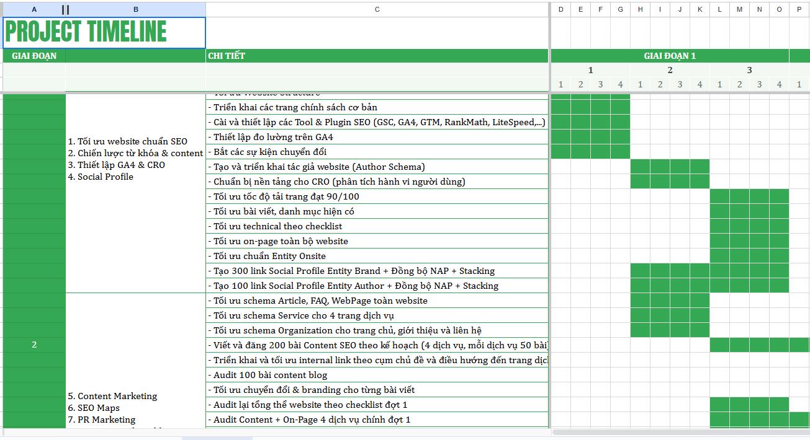Select 'Tối ưu chuẩn Entity Onsite' cell

point(377,256)
